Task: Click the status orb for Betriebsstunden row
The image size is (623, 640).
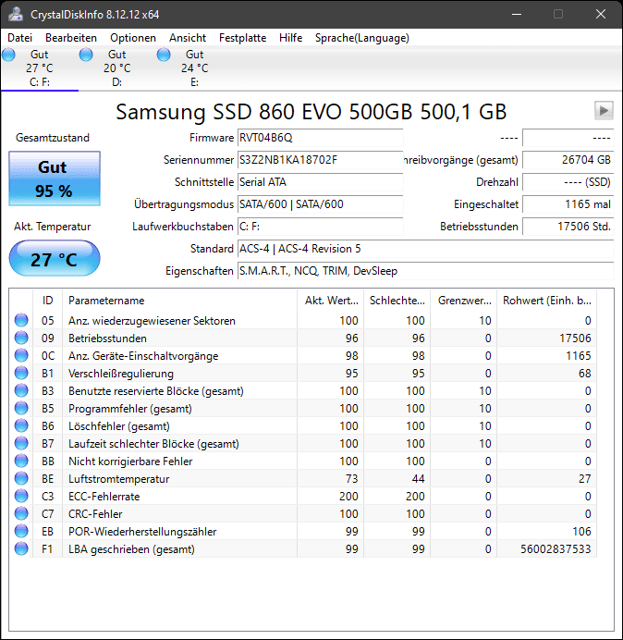Action: coord(21,338)
